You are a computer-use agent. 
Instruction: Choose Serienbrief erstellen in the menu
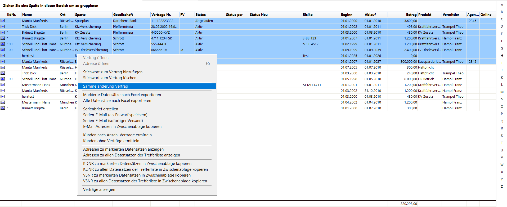pyautogui.click(x=100, y=109)
